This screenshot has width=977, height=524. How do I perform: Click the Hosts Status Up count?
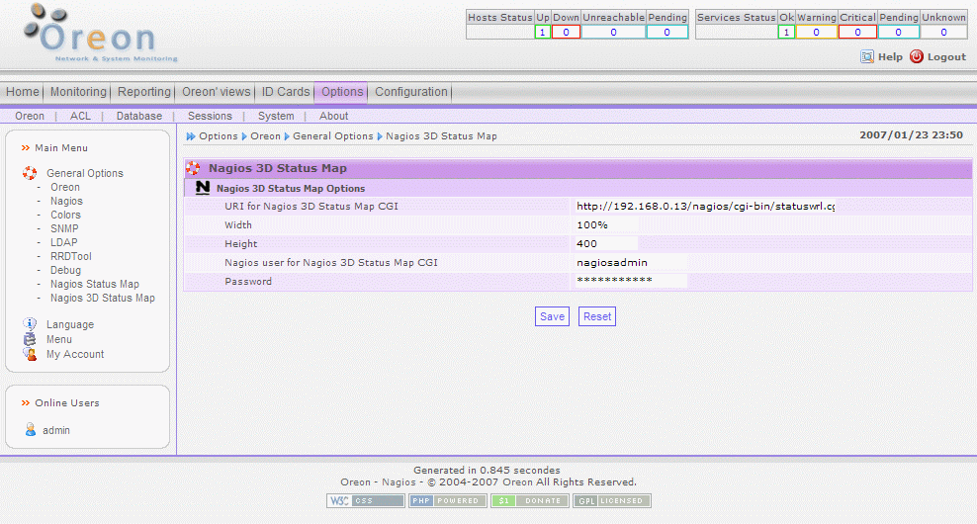coord(542,33)
